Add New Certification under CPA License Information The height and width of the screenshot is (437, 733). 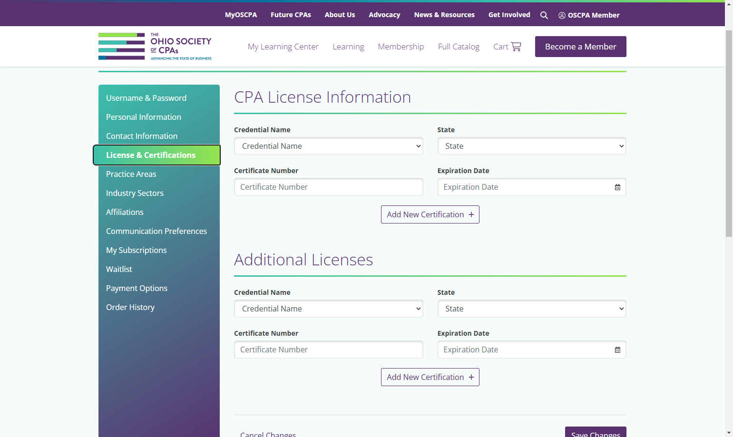[430, 214]
